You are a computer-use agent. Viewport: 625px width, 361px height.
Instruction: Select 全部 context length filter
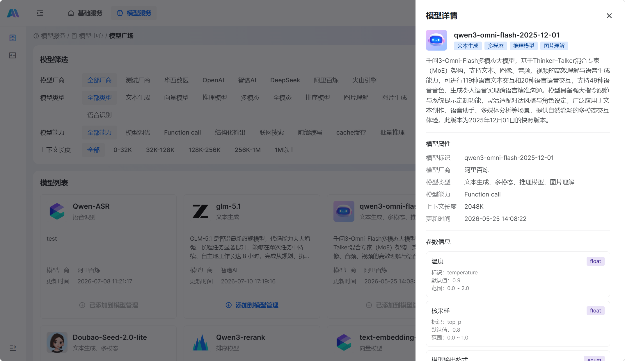(93, 150)
